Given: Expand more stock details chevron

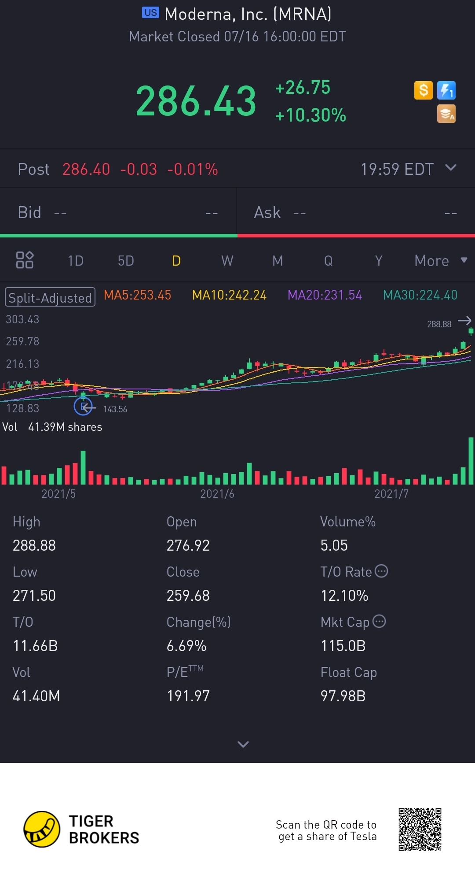Looking at the screenshot, I should 243,744.
